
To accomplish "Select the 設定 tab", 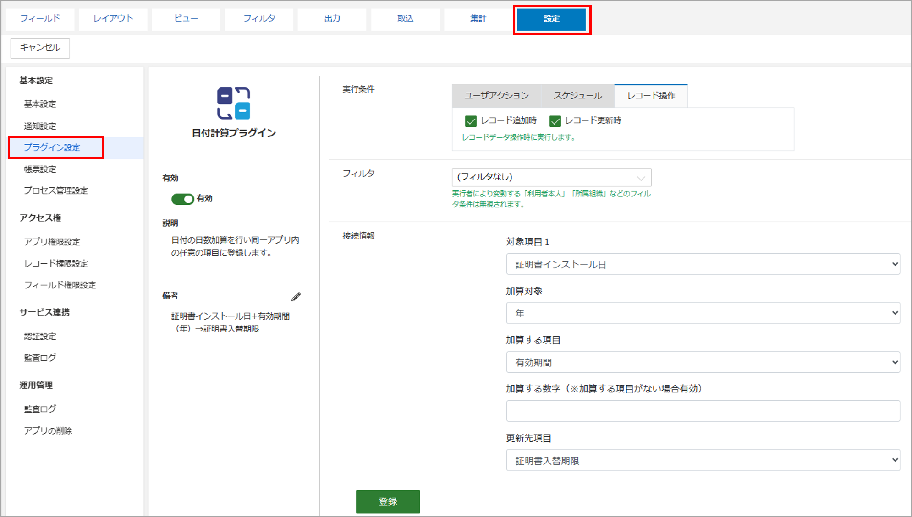I will pyautogui.click(x=551, y=19).
